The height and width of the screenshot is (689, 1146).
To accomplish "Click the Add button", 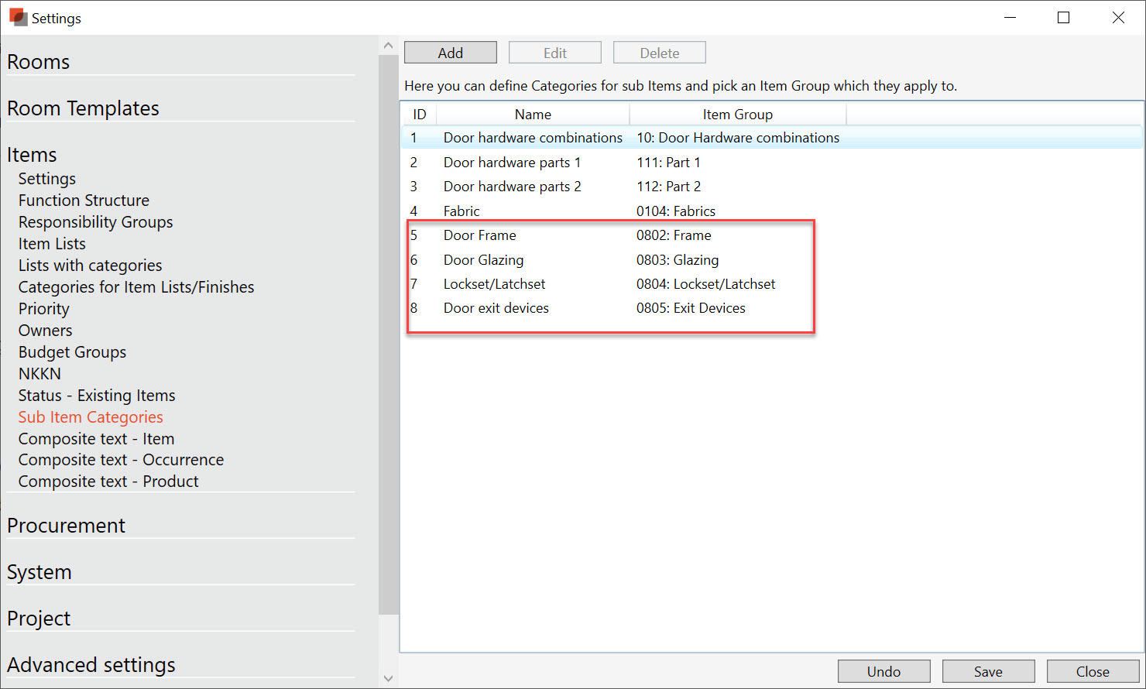I will (450, 53).
